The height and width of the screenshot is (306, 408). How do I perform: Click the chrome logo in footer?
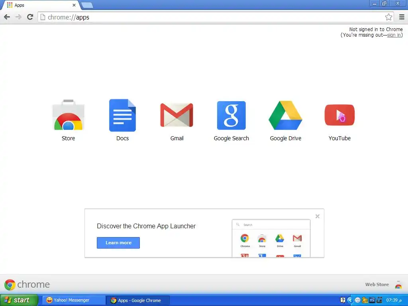point(27,284)
